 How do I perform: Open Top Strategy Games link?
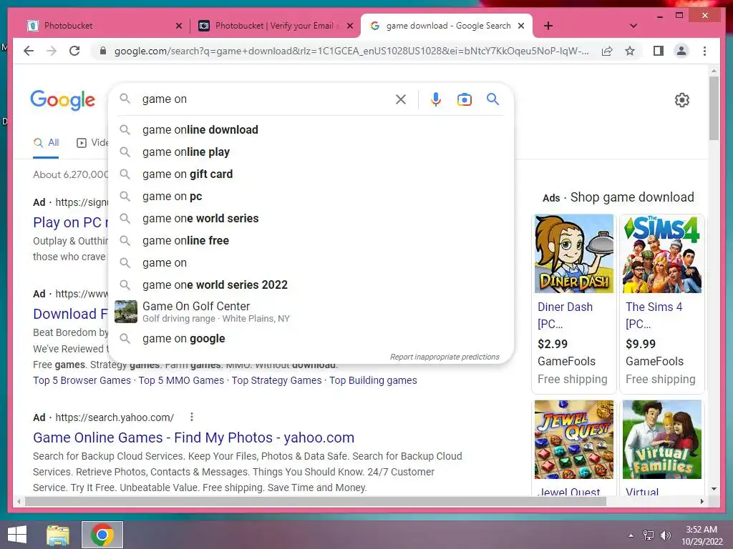[277, 380]
